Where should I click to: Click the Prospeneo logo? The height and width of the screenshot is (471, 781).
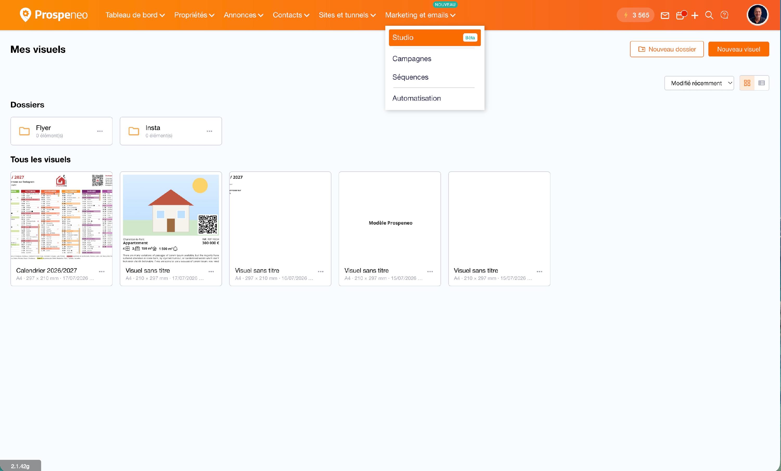[x=54, y=15]
